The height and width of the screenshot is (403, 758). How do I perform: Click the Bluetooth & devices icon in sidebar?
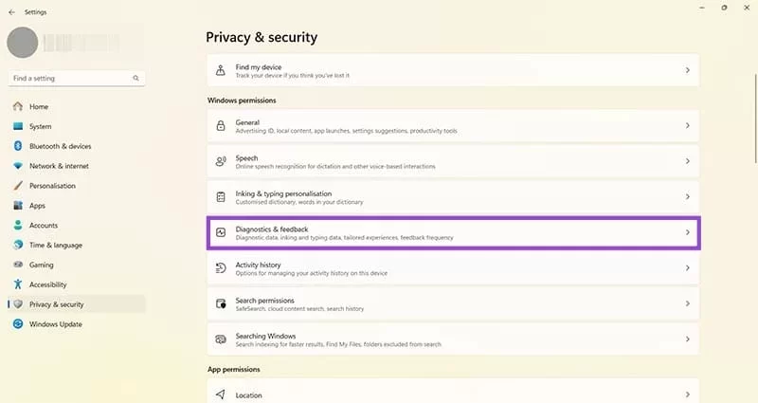18,146
